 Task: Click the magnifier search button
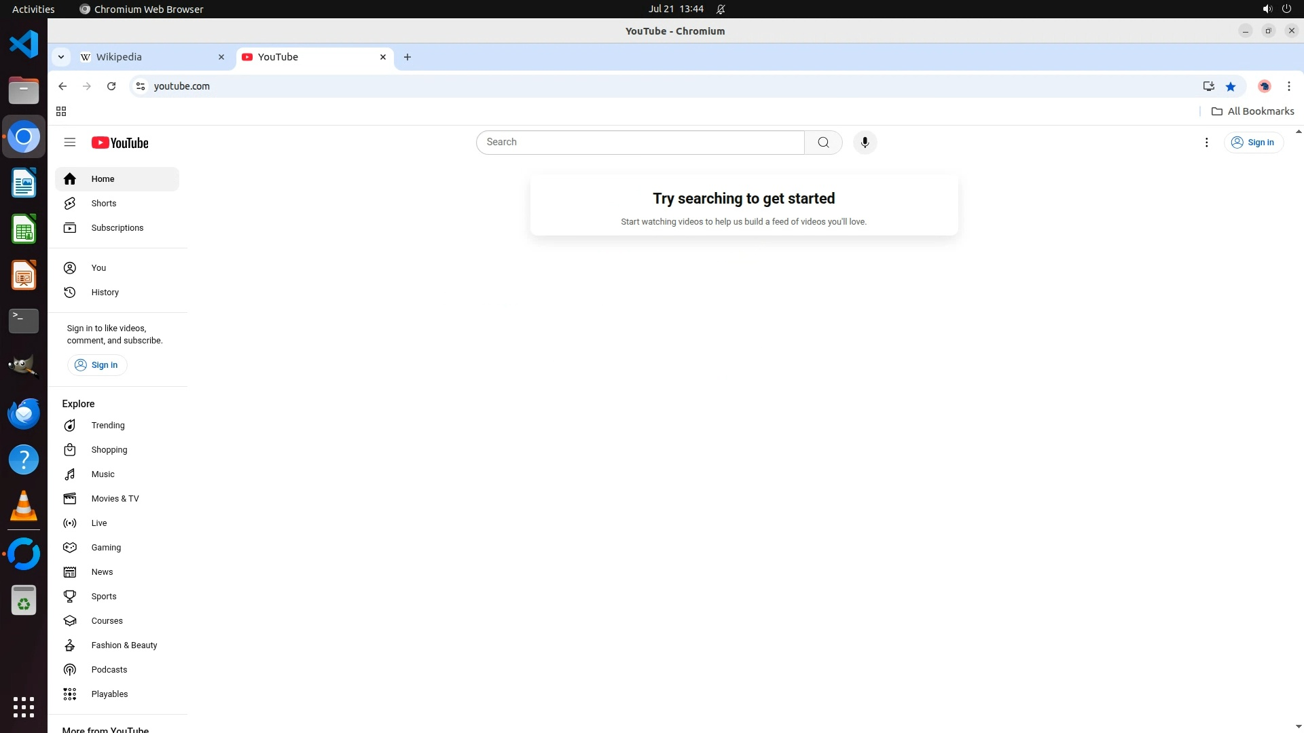pyautogui.click(x=823, y=143)
